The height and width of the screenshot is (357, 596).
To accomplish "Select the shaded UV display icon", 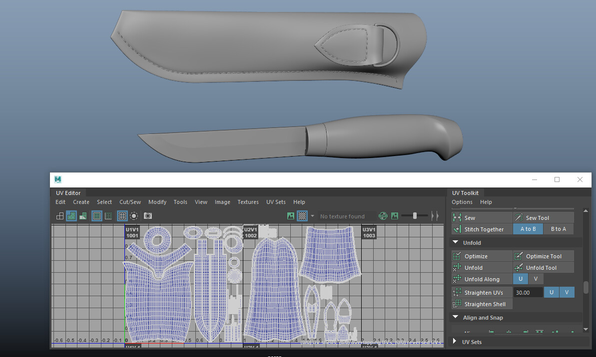I will click(70, 216).
